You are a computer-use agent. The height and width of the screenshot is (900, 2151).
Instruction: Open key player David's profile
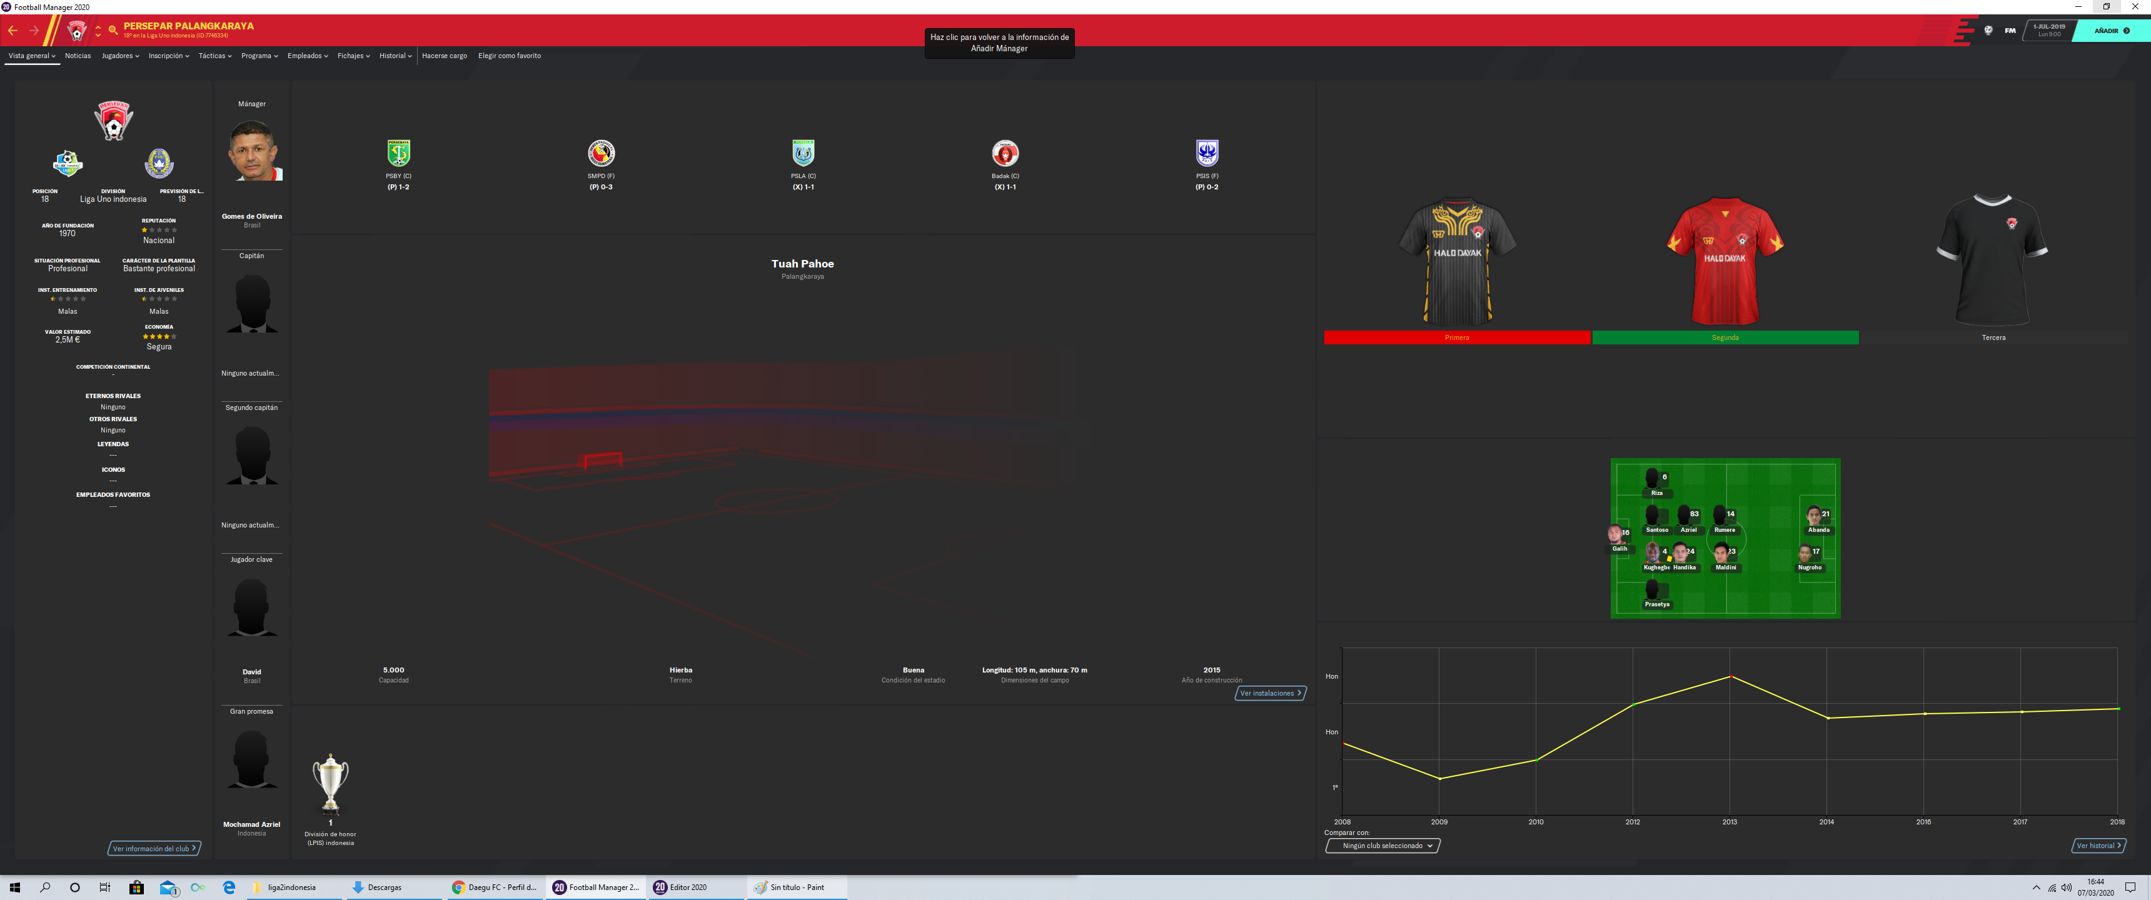(251, 671)
